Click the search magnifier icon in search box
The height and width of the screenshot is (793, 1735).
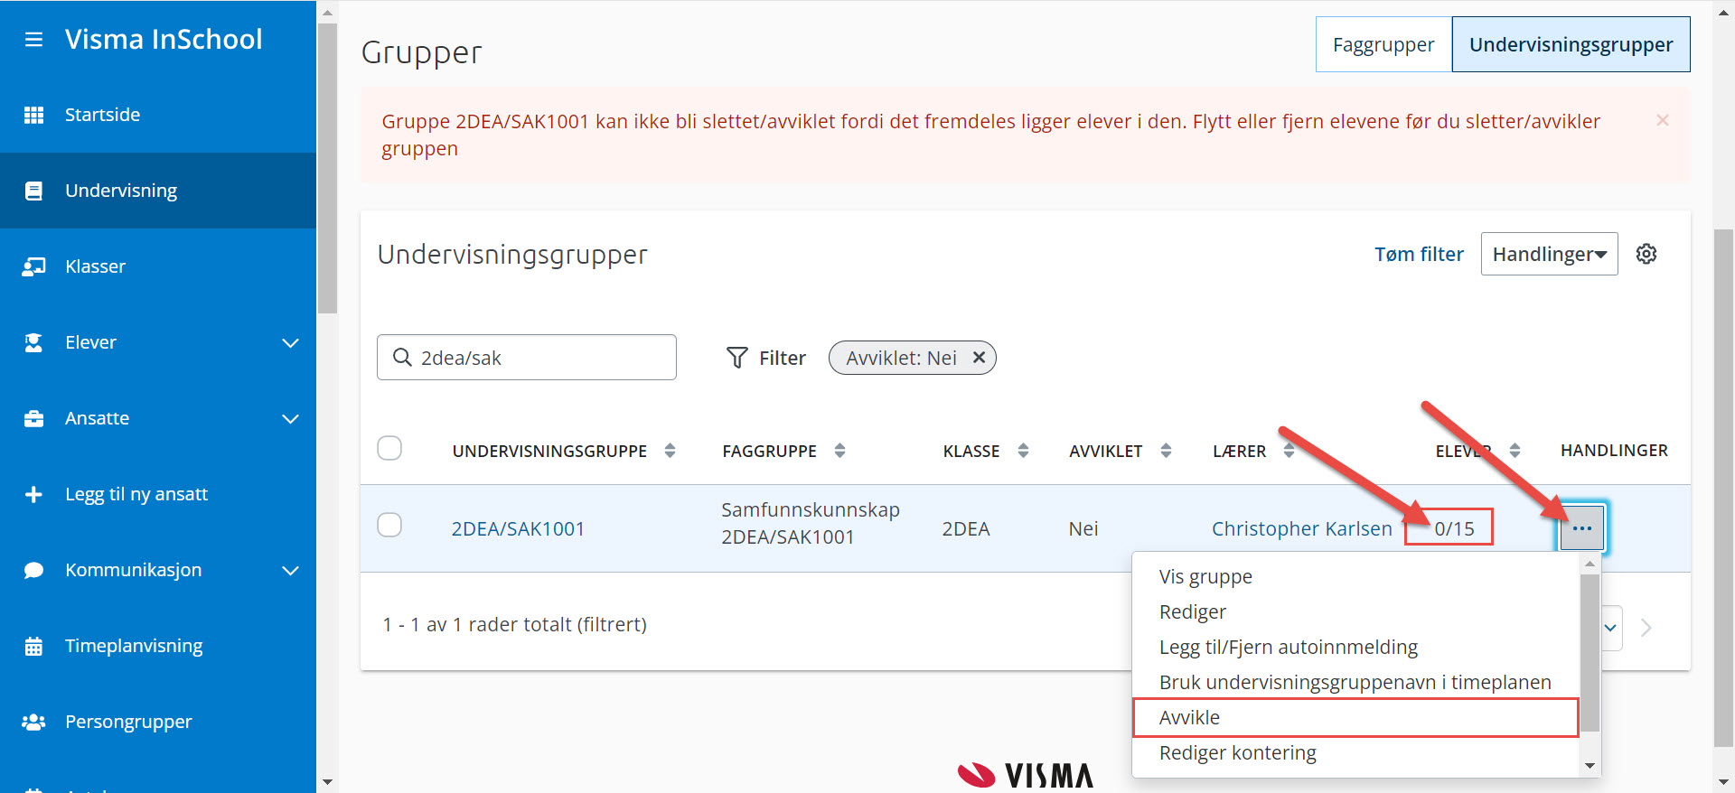click(x=402, y=358)
